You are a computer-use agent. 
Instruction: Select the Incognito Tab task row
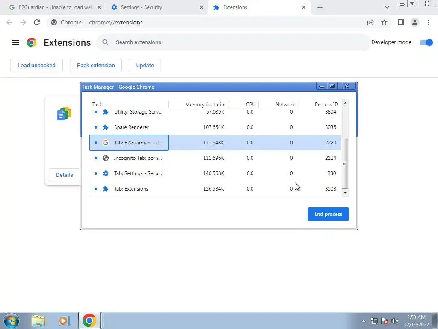(x=216, y=158)
